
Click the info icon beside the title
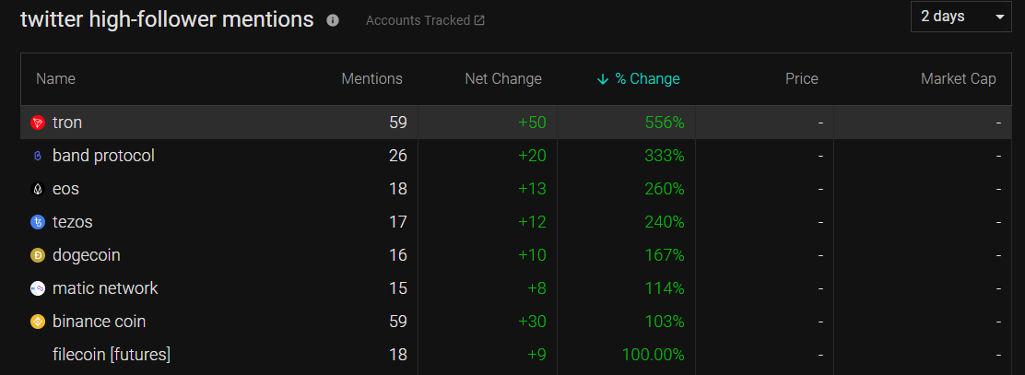point(333,21)
